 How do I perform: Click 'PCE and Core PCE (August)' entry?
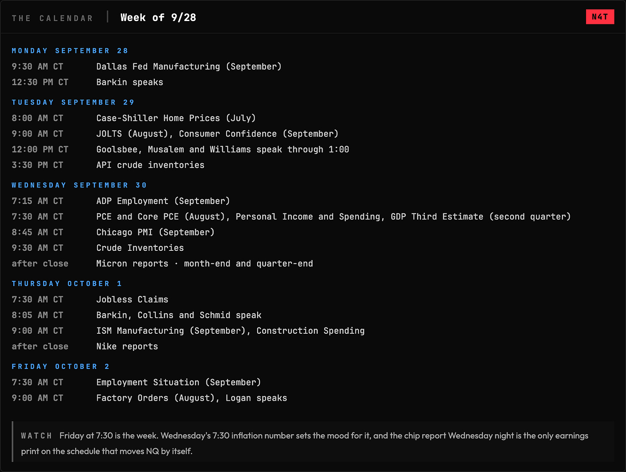[x=334, y=216]
